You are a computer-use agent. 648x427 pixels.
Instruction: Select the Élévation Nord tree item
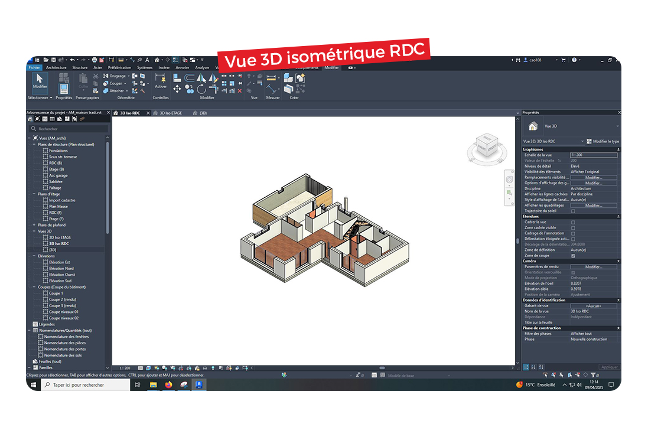coord(61,268)
